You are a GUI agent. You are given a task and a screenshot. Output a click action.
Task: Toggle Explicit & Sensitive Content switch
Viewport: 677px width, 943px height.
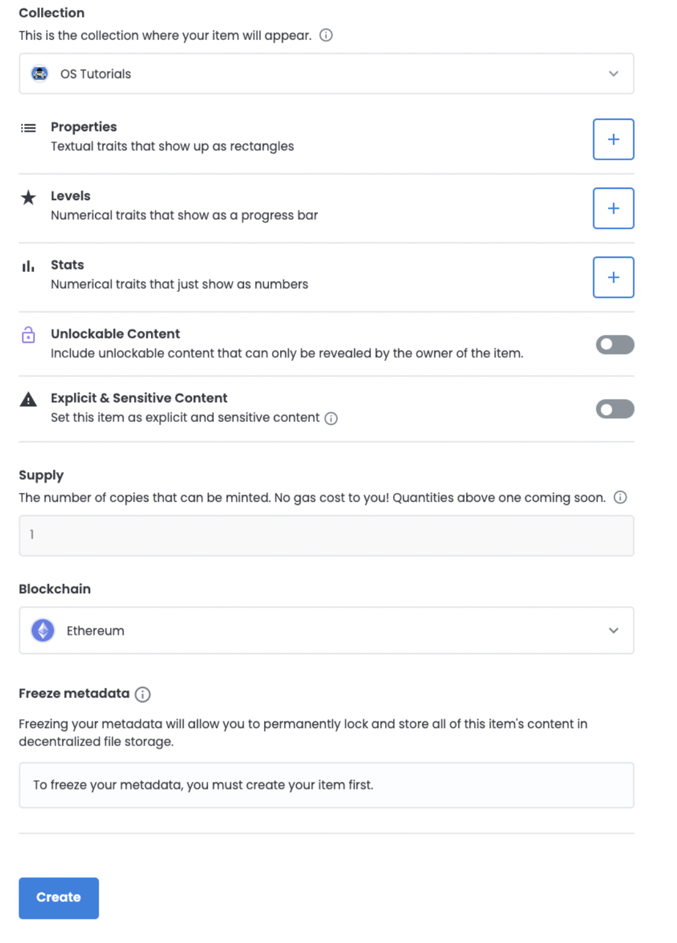click(615, 409)
